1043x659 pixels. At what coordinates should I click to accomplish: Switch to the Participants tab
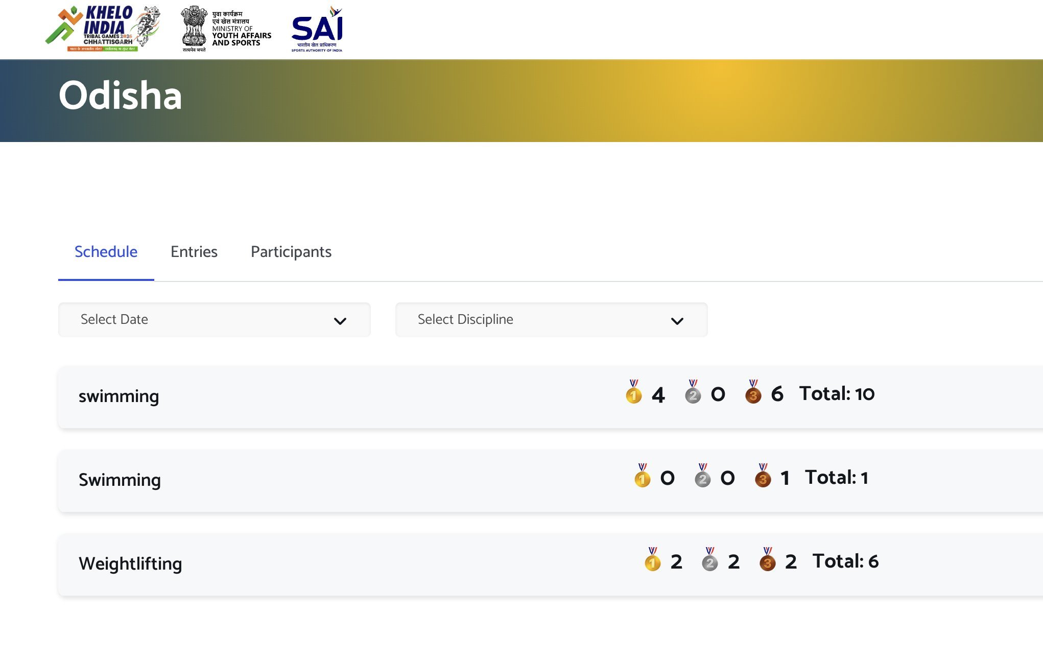pyautogui.click(x=291, y=252)
